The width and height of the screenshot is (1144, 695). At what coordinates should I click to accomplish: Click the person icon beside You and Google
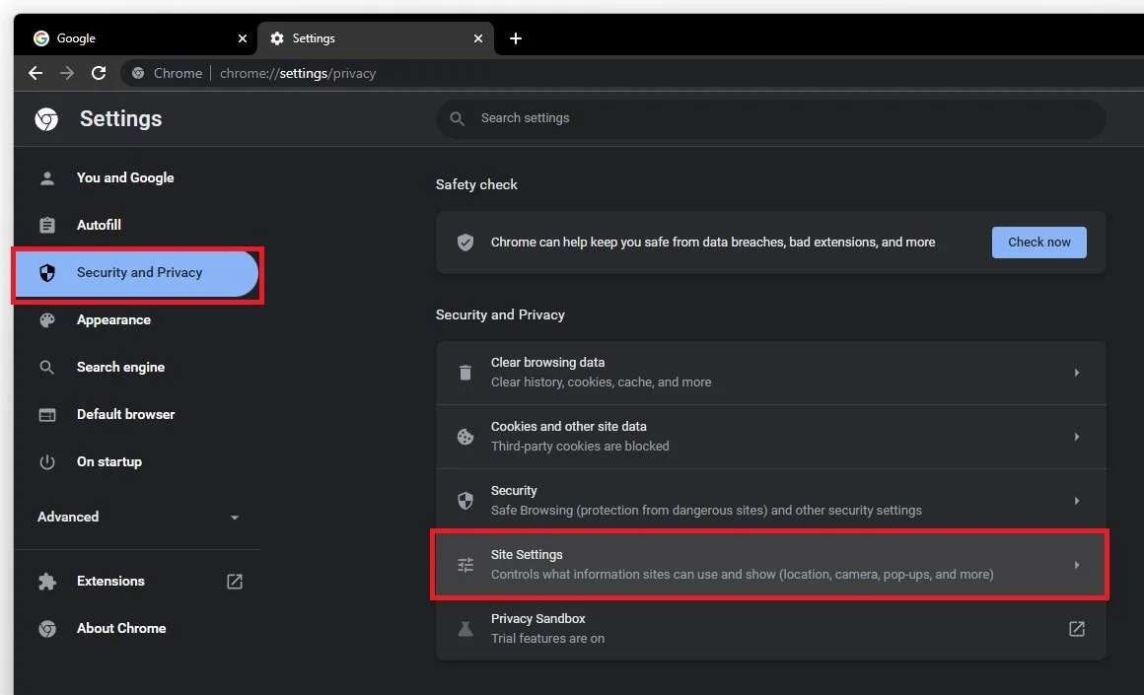47,178
